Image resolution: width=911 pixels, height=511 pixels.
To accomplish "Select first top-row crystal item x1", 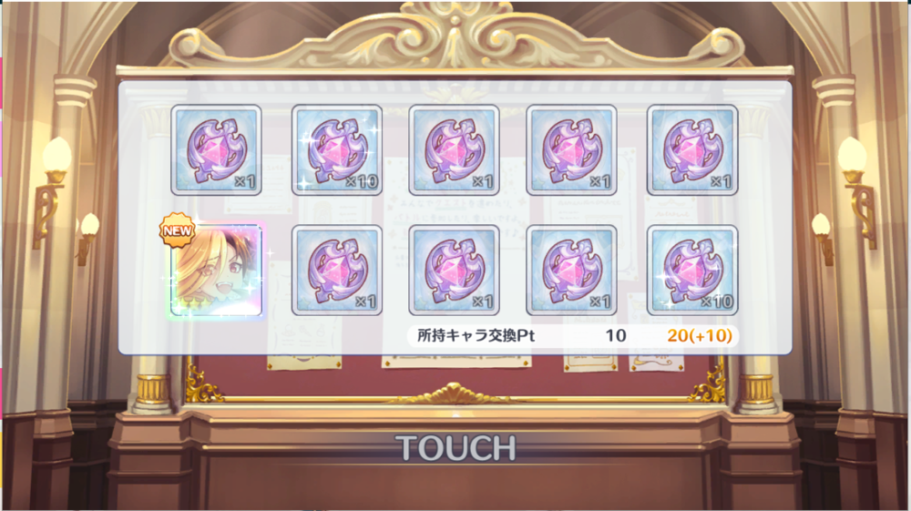I will pyautogui.click(x=216, y=149).
